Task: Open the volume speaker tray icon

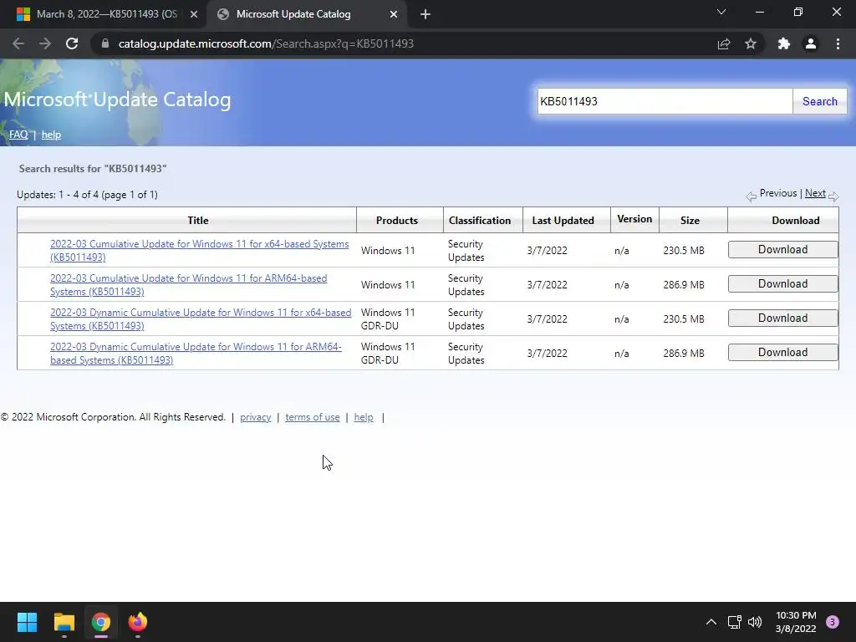Action: tap(755, 622)
